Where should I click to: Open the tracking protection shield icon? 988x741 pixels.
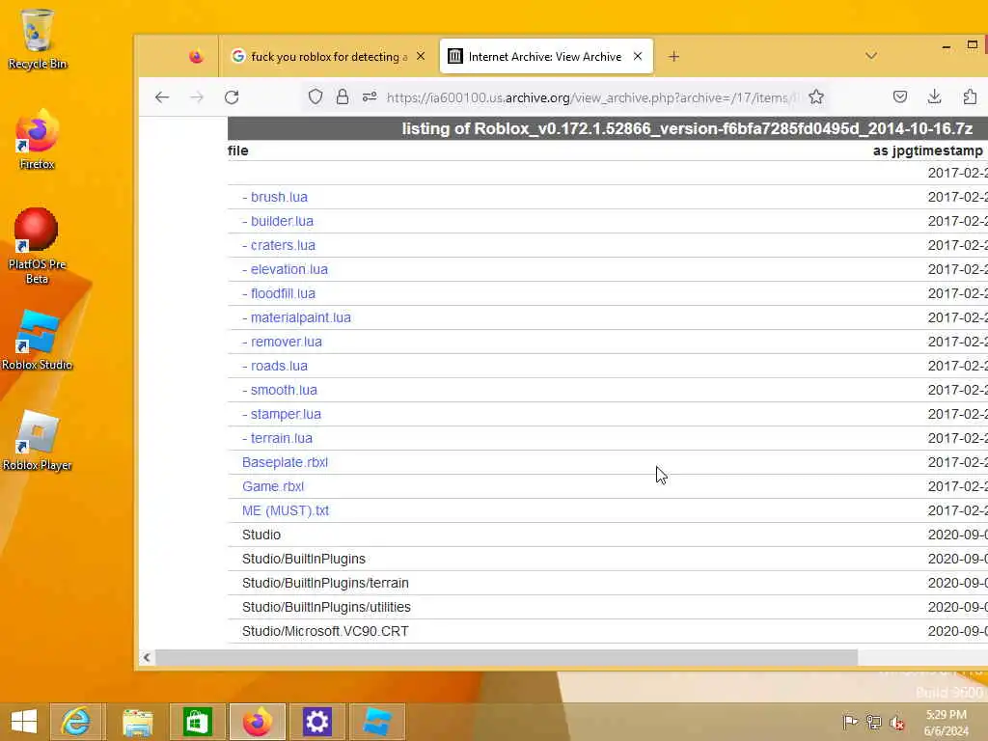(x=316, y=97)
